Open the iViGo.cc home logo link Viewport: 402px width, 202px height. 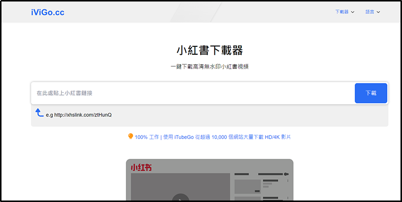(48, 12)
